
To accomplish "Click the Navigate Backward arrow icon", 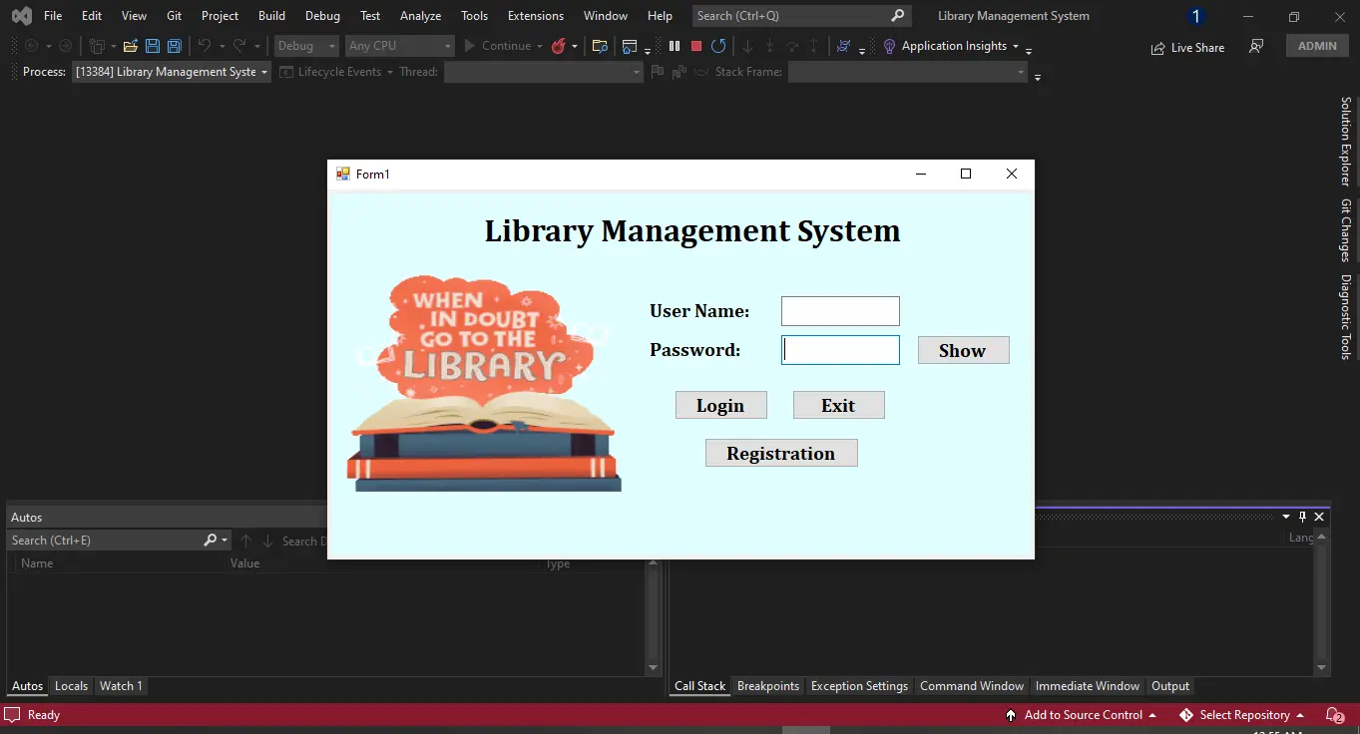I will pos(32,46).
